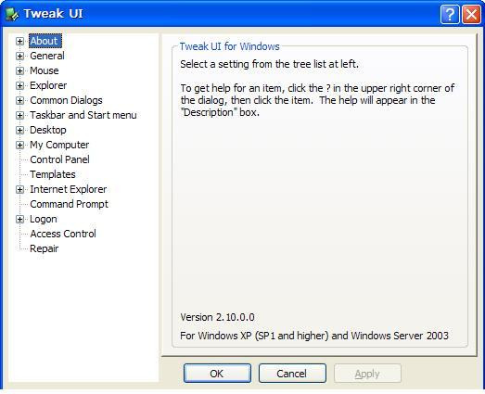
Task: Expand the Internet Explorer node
Action: click(19, 189)
